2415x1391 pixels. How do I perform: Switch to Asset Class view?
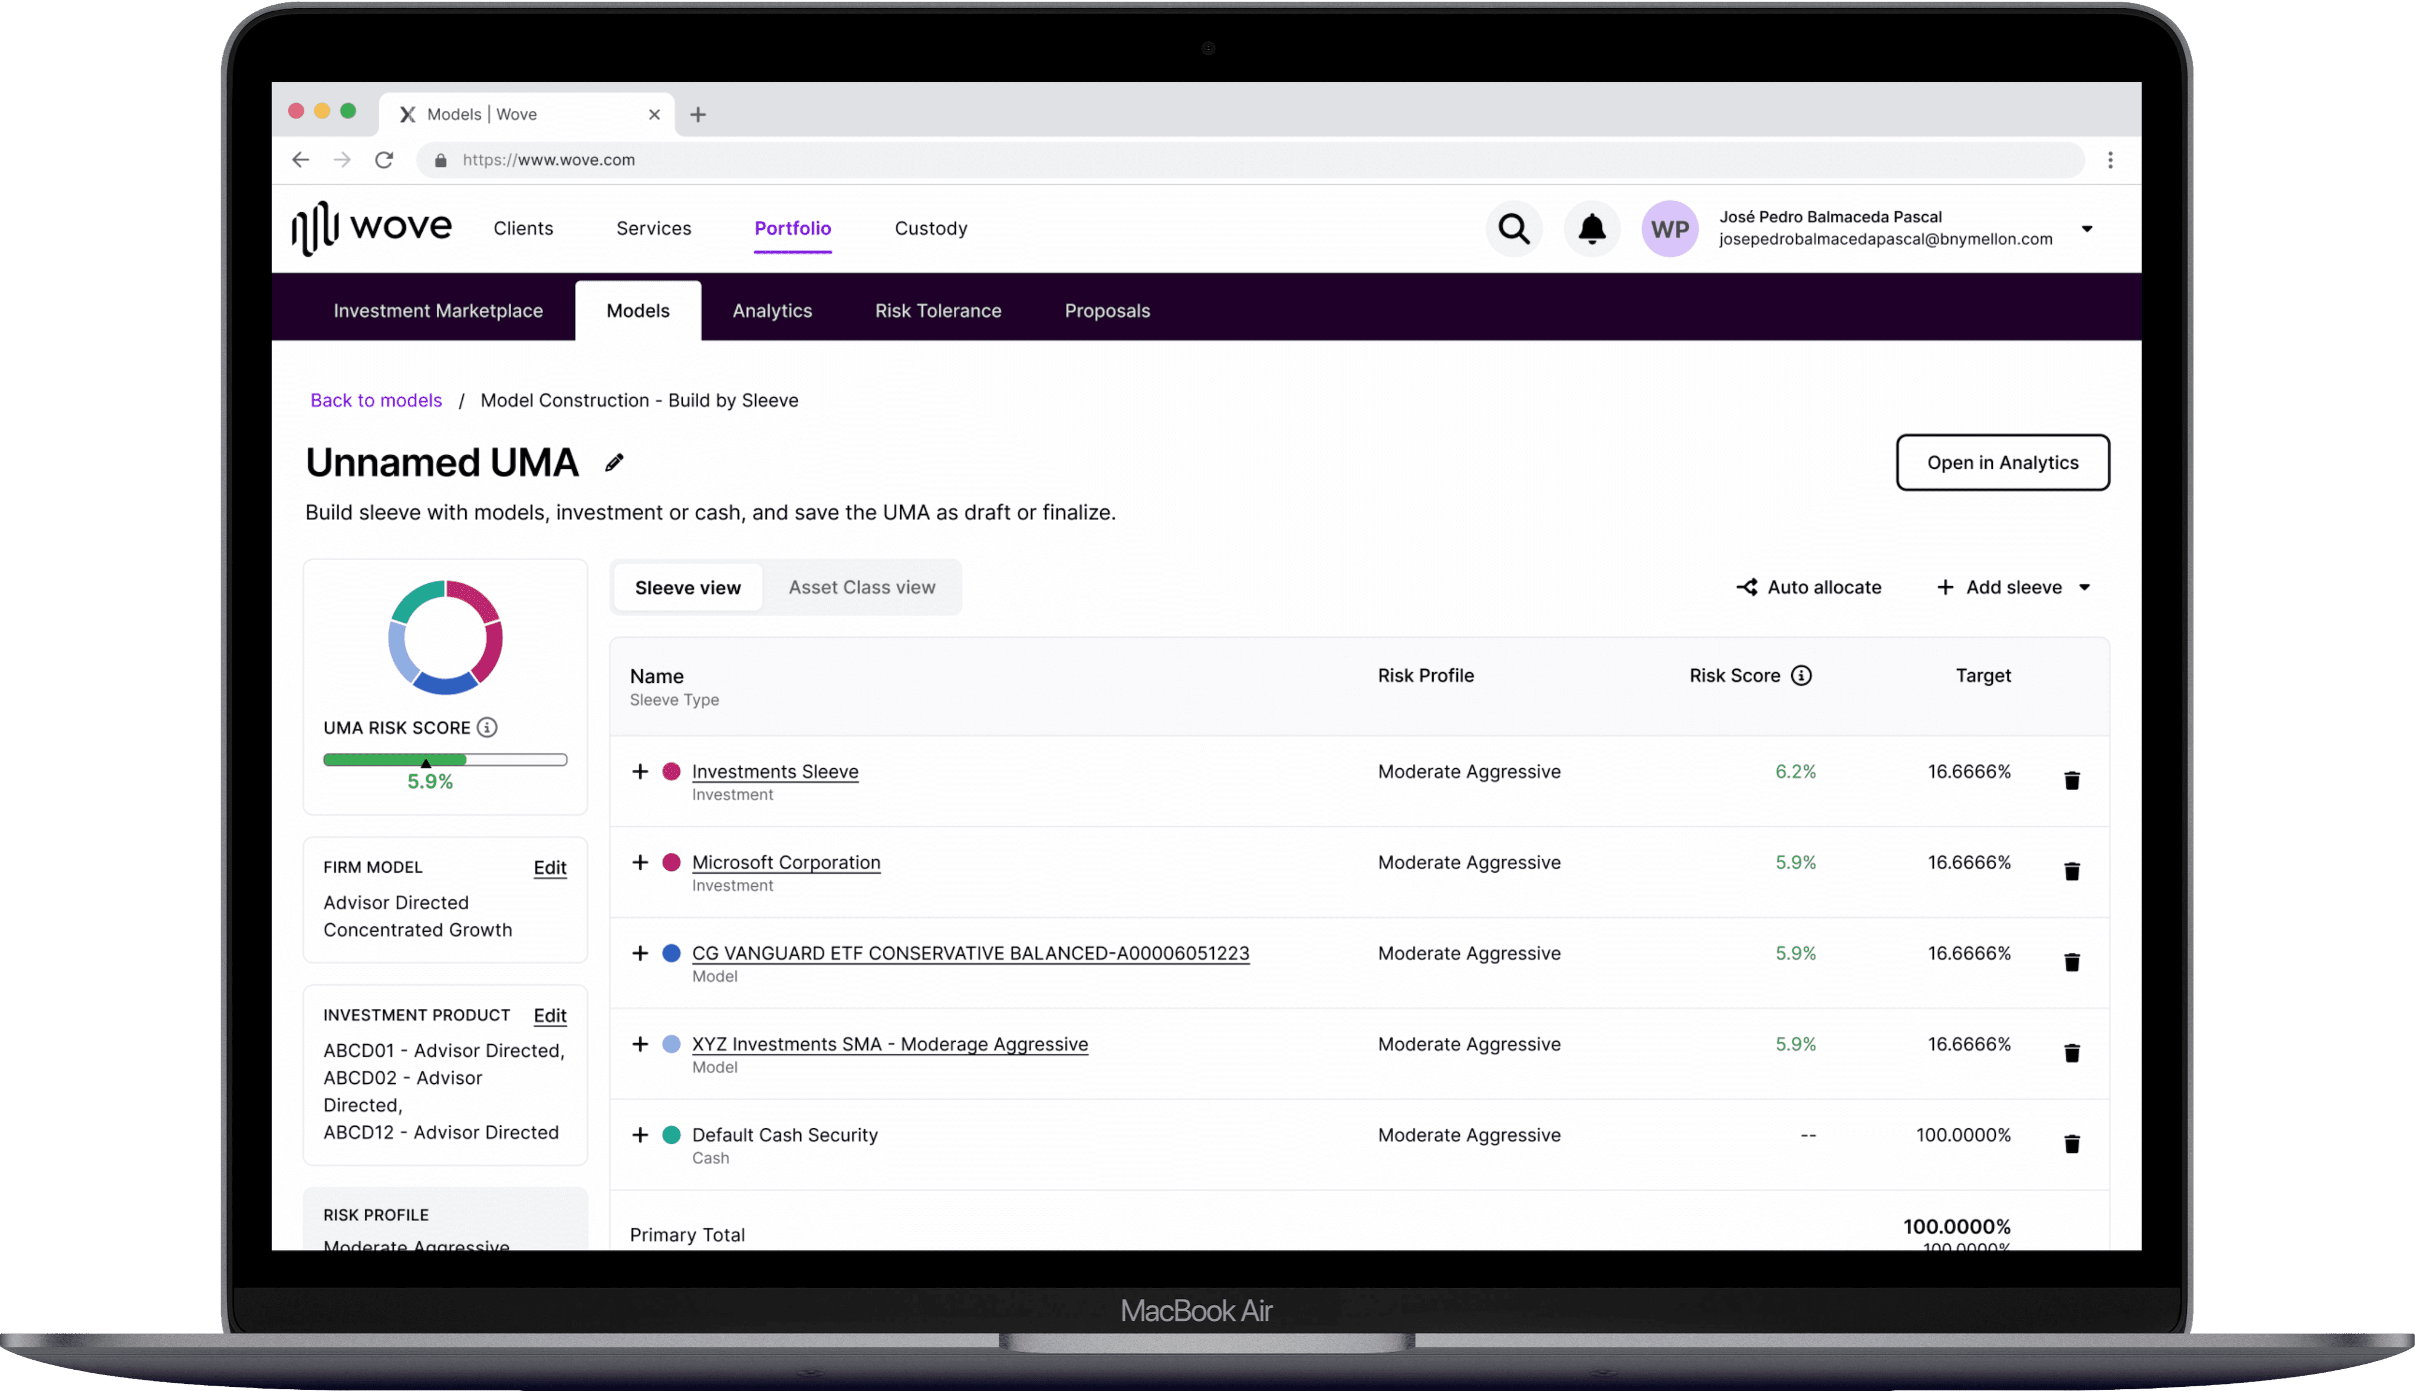point(861,587)
